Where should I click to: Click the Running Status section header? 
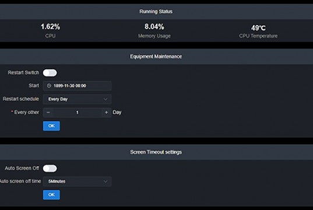pos(156,12)
